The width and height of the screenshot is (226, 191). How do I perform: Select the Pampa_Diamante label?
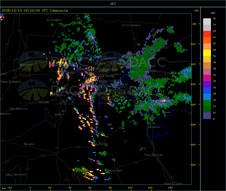pyautogui.click(x=10, y=82)
